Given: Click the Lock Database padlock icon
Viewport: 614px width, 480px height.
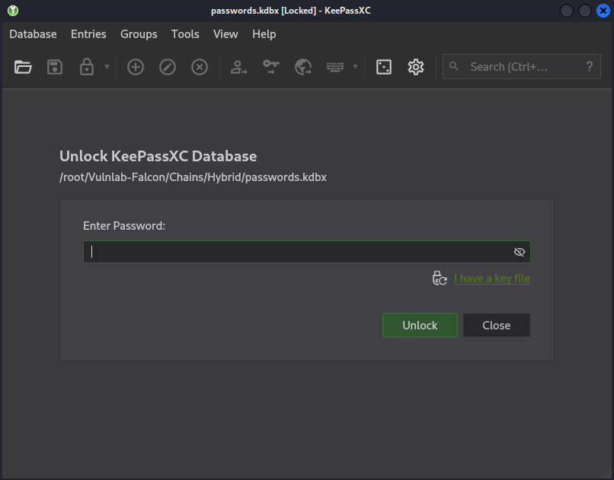Looking at the screenshot, I should (87, 67).
